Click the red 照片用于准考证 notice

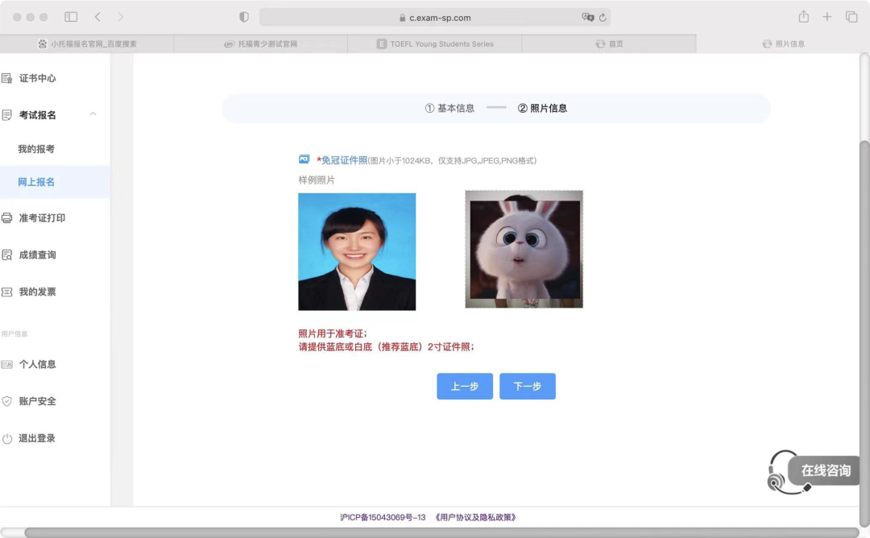[333, 333]
